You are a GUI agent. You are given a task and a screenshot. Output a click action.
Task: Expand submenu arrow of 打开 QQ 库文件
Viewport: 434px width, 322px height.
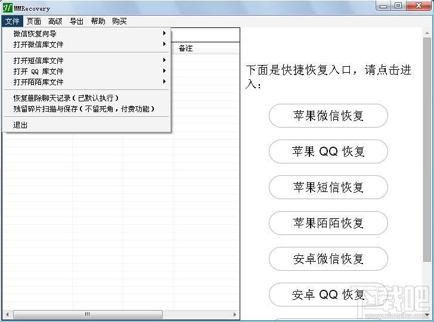(165, 71)
